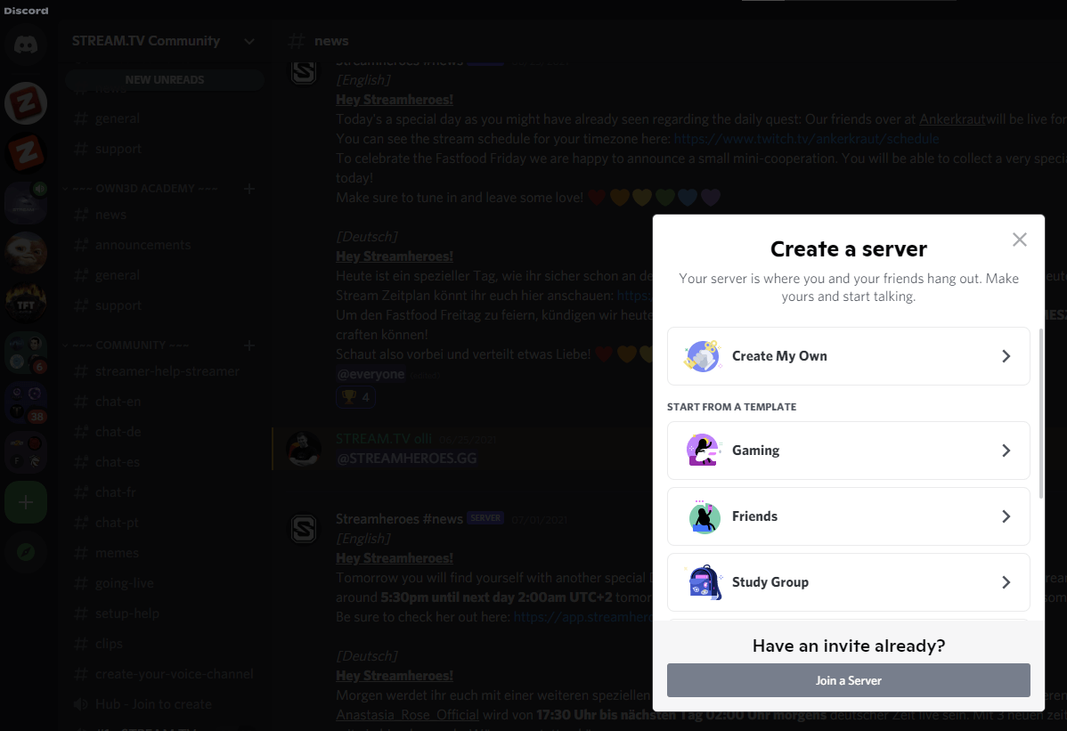Click the Create My Own template icon
This screenshot has height=731, width=1067.
[x=701, y=356]
